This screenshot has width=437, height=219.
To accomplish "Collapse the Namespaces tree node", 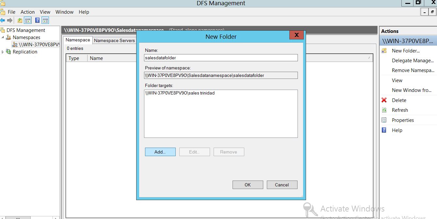I will (3, 37).
